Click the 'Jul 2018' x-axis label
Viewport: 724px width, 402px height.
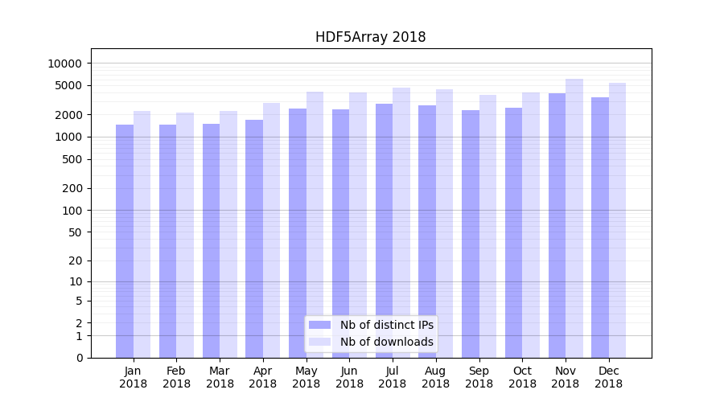point(393,377)
